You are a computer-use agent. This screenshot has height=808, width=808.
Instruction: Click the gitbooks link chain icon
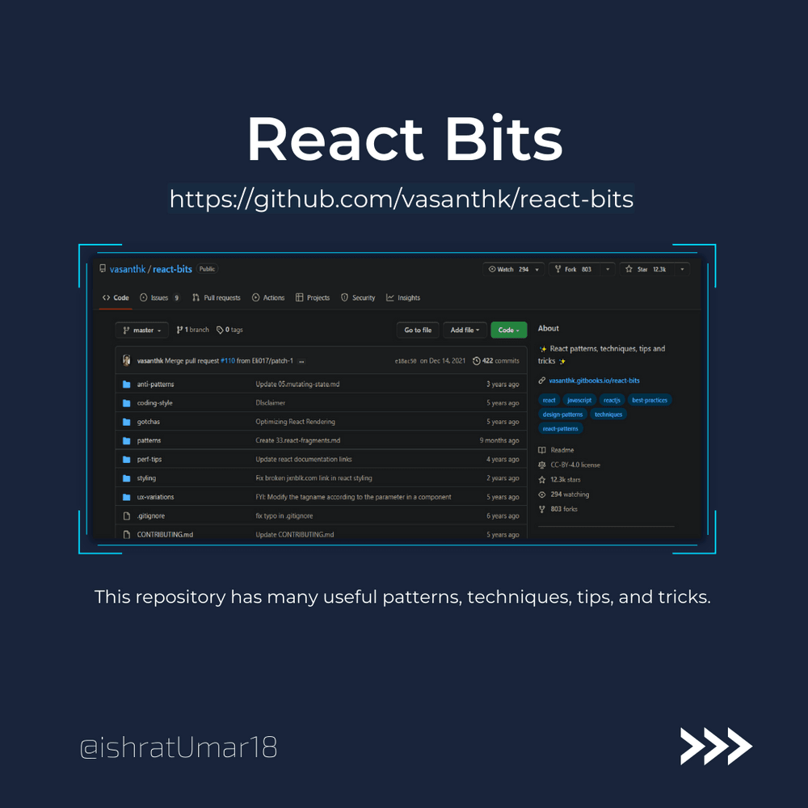tap(541, 381)
